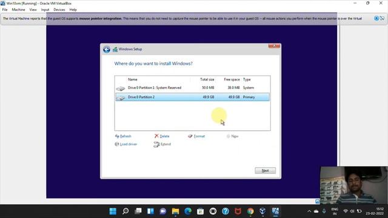Click ENG IN language indicator
Viewport: 388px width, 218px height.
click(x=335, y=211)
